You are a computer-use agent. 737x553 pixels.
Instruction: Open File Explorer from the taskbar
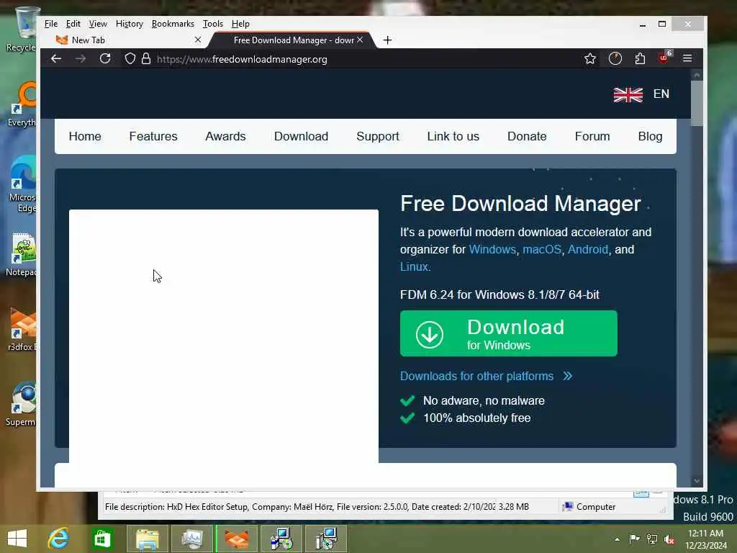coord(147,539)
